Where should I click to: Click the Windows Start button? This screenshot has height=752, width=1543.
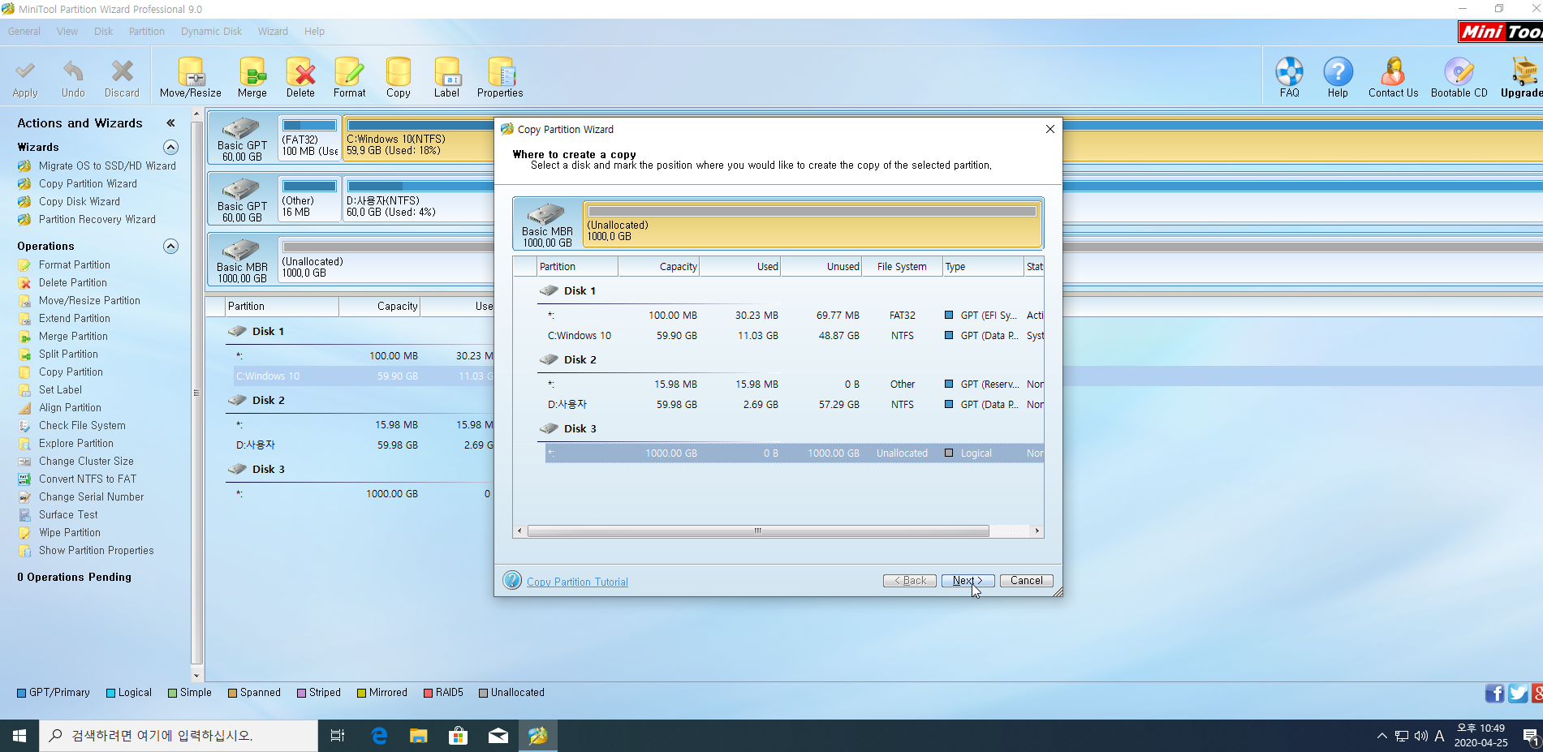pyautogui.click(x=19, y=736)
